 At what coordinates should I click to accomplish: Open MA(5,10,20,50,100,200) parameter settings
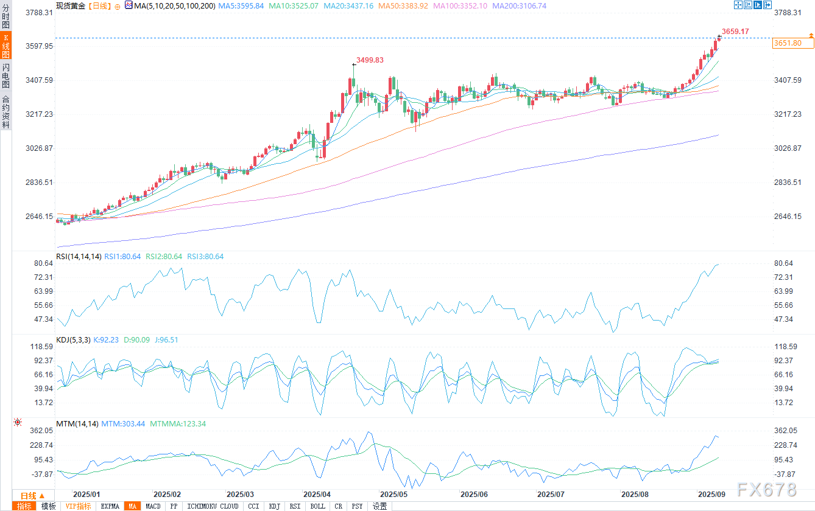174,5
